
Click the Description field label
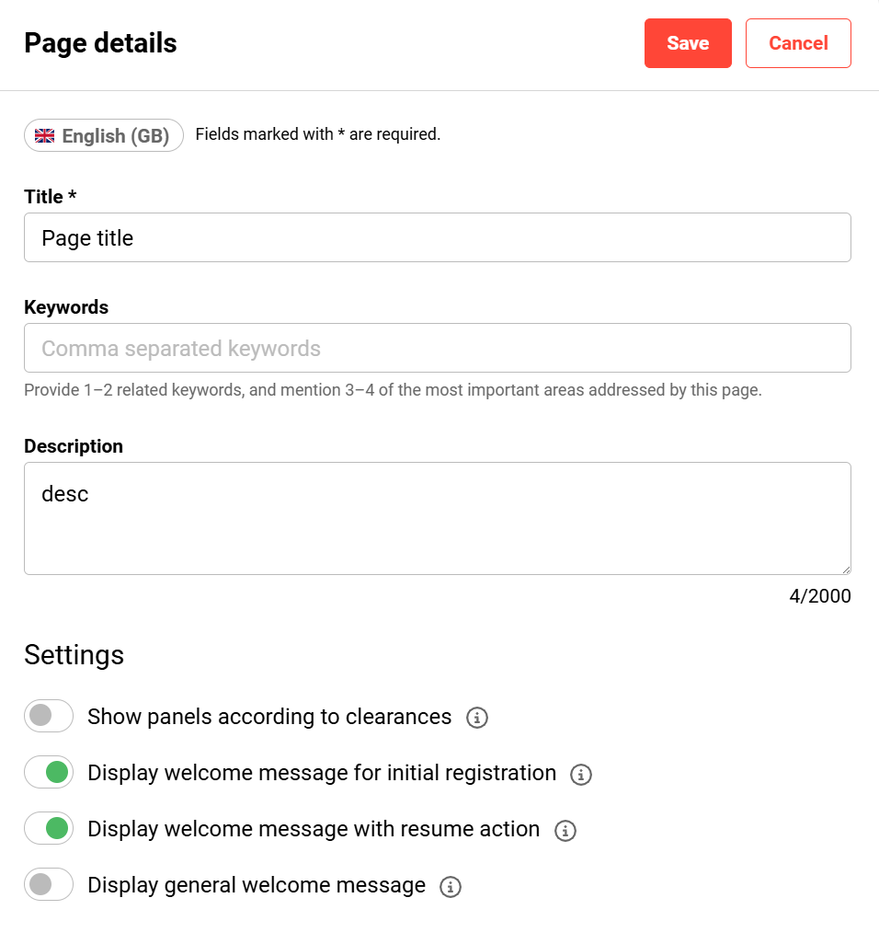point(74,446)
